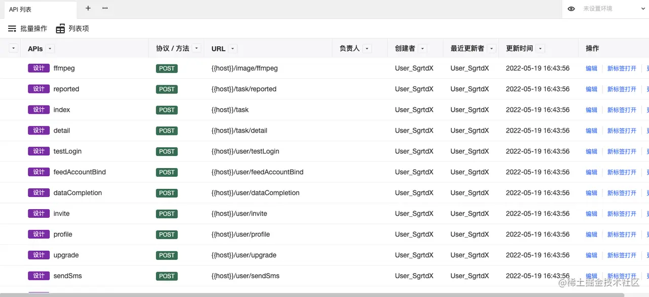Click 新标签打开 for the index API
649x297 pixels.
point(622,110)
